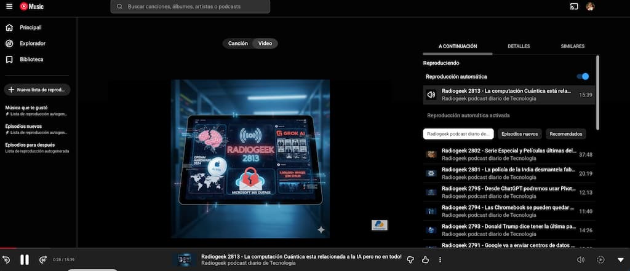This screenshot has width=630, height=271.
Task: Open the DETALLES tab
Action: point(519,46)
